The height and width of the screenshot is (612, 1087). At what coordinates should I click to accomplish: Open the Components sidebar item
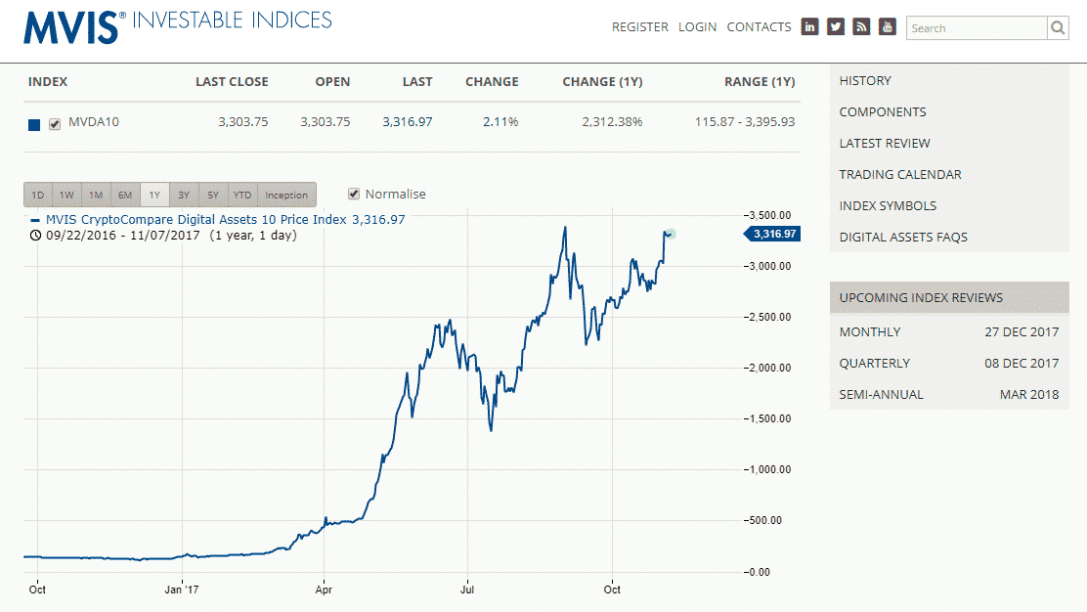pyautogui.click(x=882, y=111)
